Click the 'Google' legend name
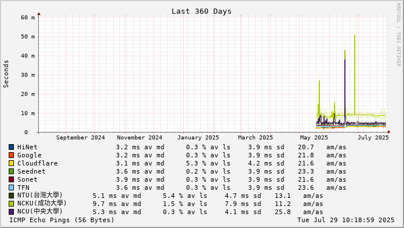This screenshot has width=404, height=228. pos(30,155)
